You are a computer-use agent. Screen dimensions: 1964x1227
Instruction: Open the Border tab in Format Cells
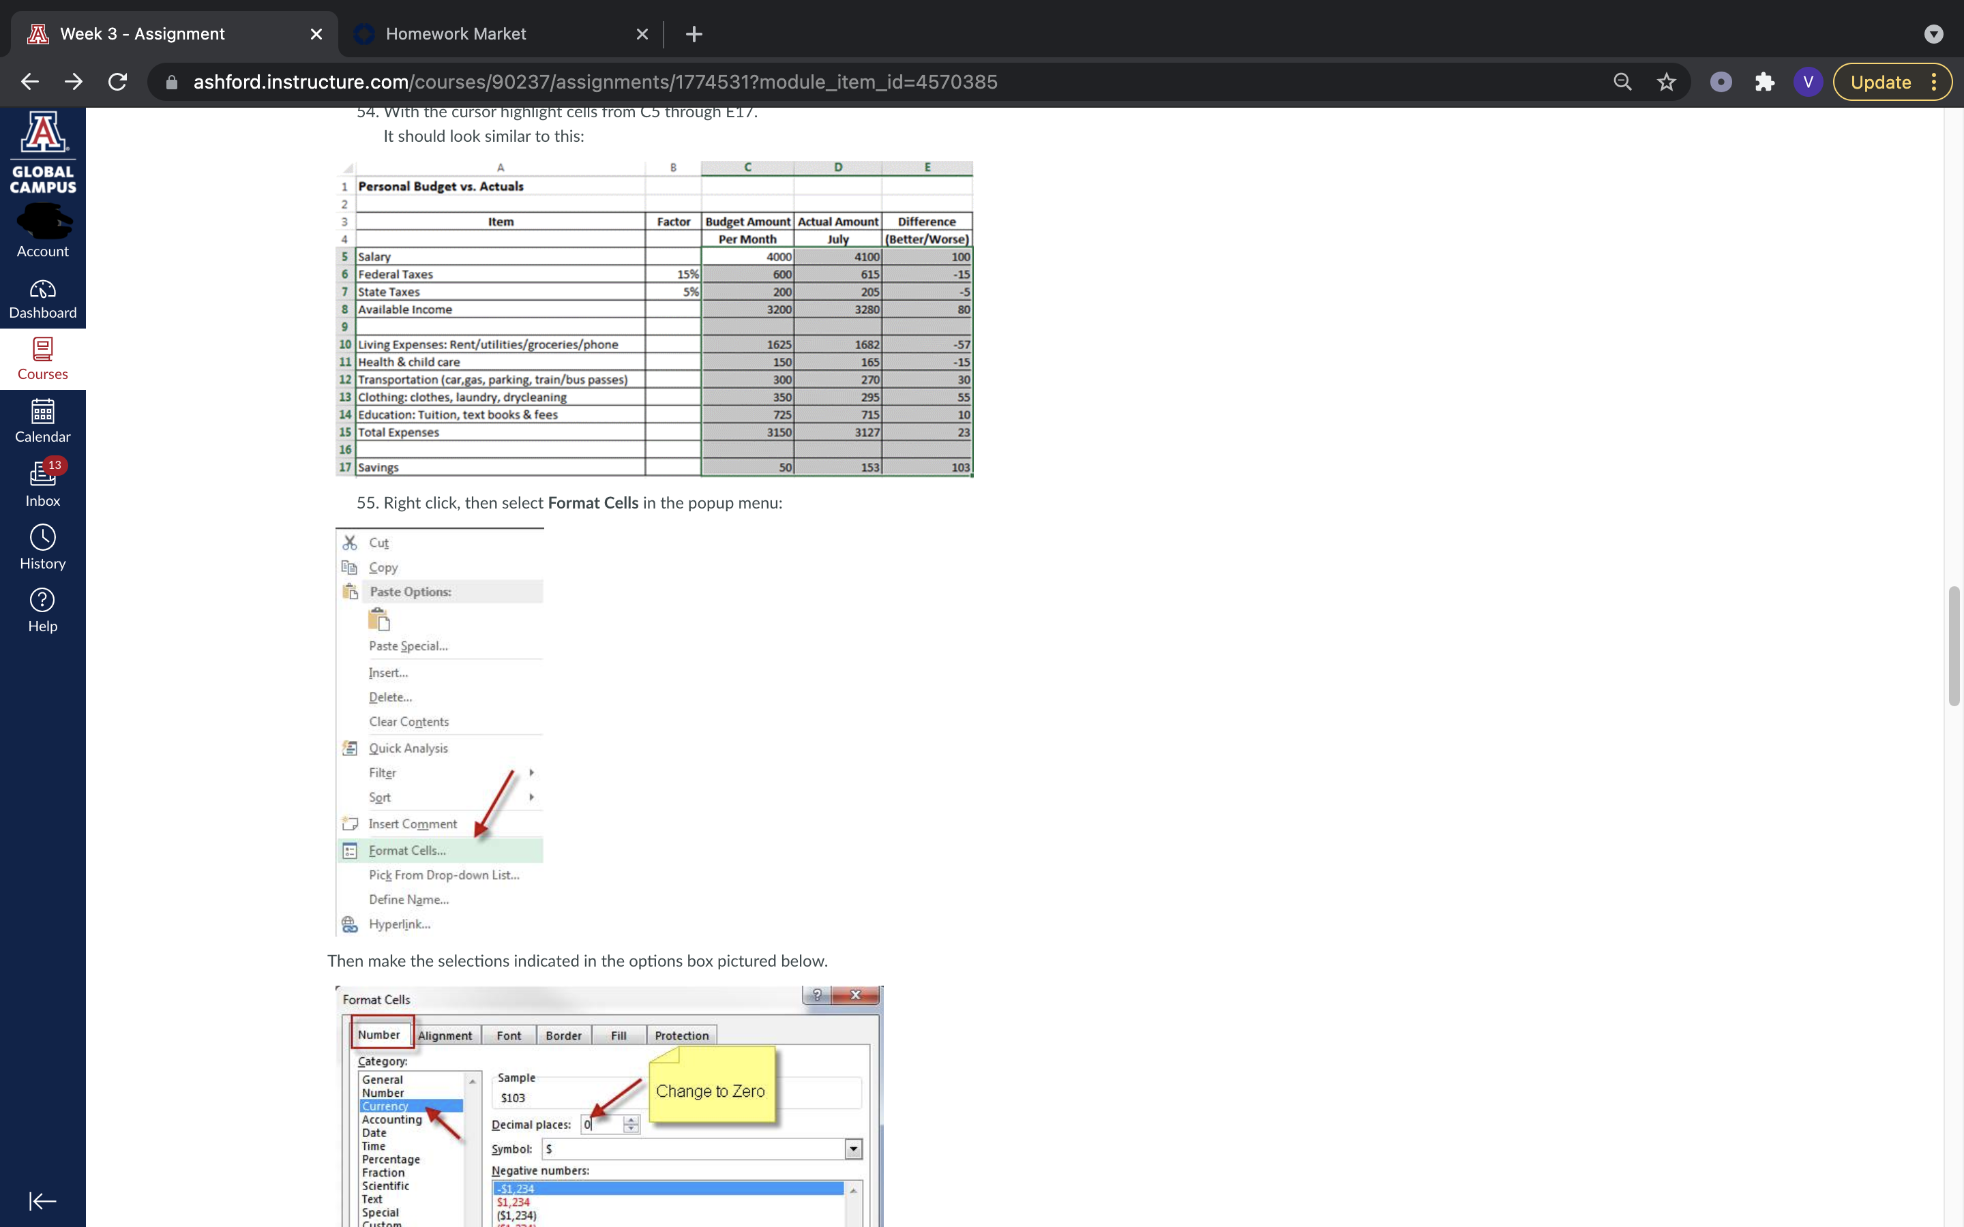point(563,1035)
